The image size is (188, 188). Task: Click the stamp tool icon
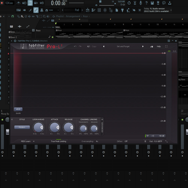[42, 10]
